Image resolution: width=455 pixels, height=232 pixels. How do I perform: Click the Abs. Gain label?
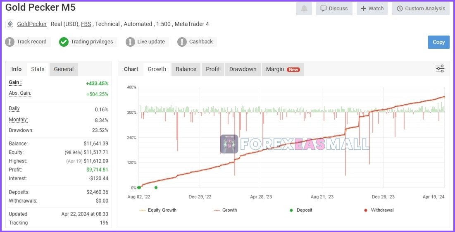pos(20,93)
